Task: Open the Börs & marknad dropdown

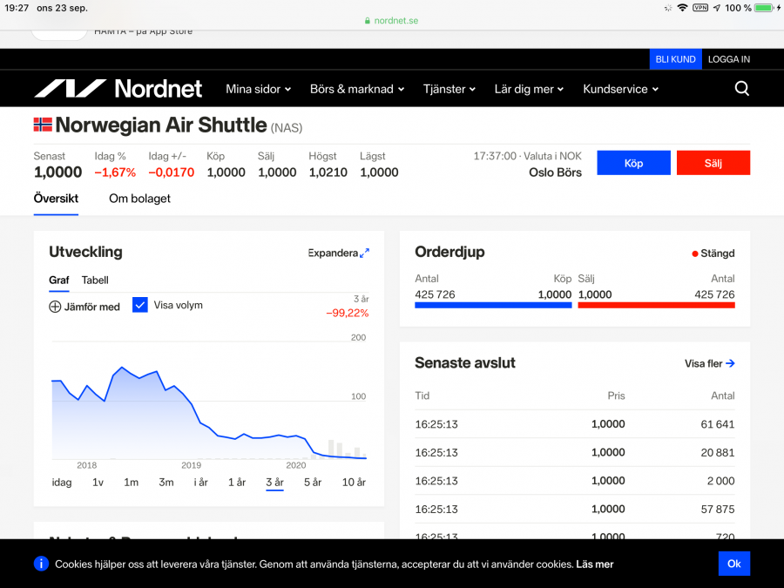Action: tap(357, 89)
